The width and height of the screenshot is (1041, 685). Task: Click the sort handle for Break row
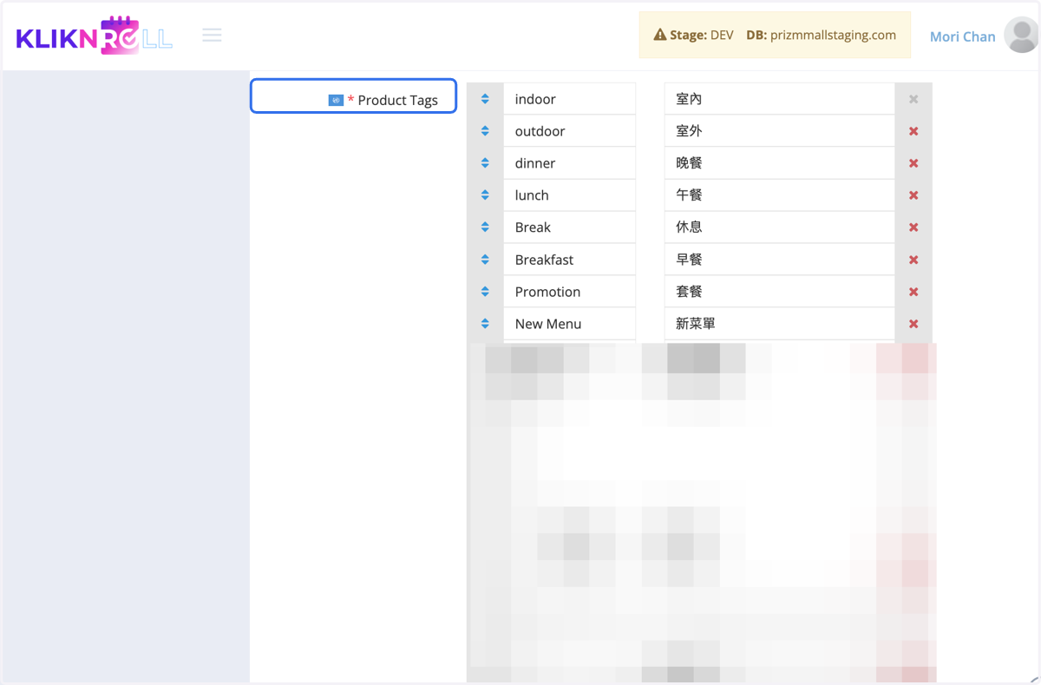pos(485,227)
